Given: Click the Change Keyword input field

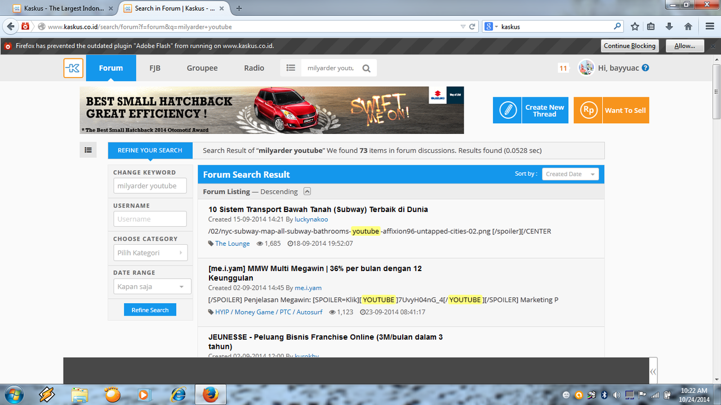Looking at the screenshot, I should pos(150,186).
